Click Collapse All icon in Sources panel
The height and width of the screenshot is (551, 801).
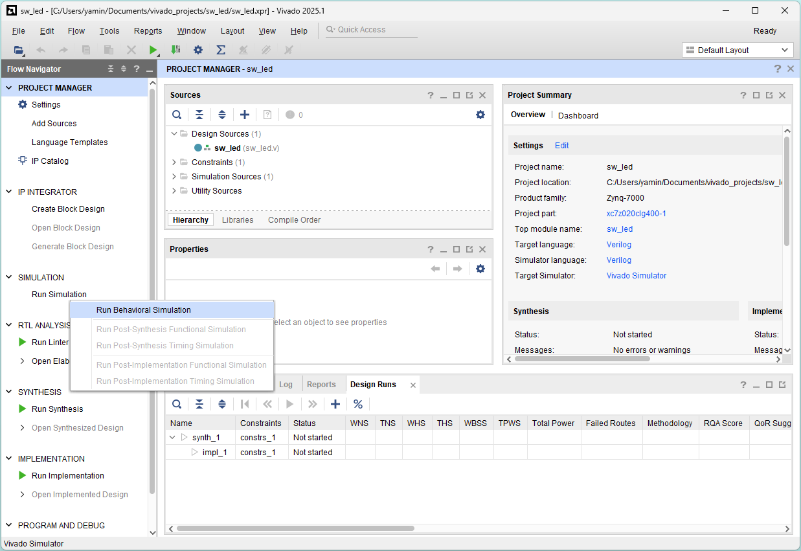pyautogui.click(x=199, y=115)
